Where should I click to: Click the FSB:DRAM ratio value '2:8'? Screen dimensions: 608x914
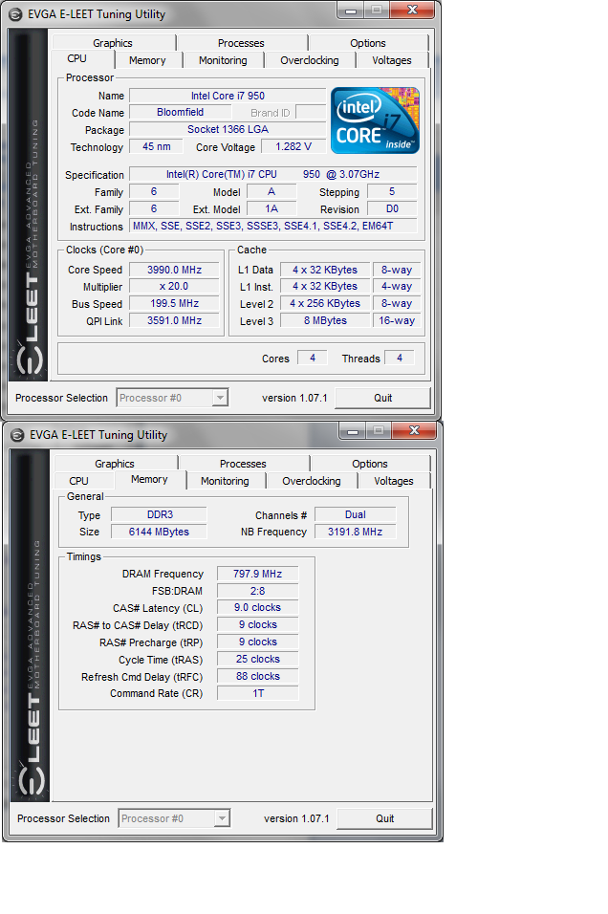258,591
